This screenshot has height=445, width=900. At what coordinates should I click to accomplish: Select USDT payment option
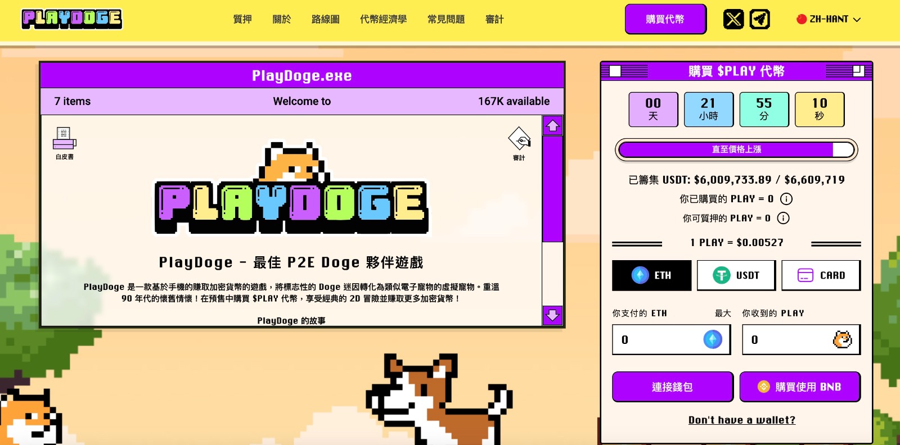coord(736,275)
